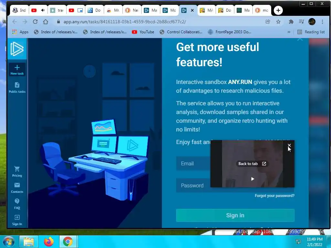Open first Index of /releases bookmark
Viewport: 331px width, 248px height.
click(56, 32)
